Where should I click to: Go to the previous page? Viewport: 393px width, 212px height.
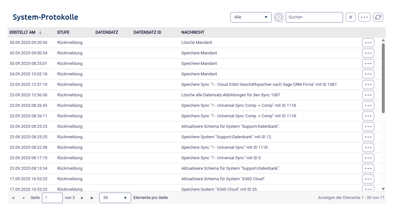(x=23, y=198)
